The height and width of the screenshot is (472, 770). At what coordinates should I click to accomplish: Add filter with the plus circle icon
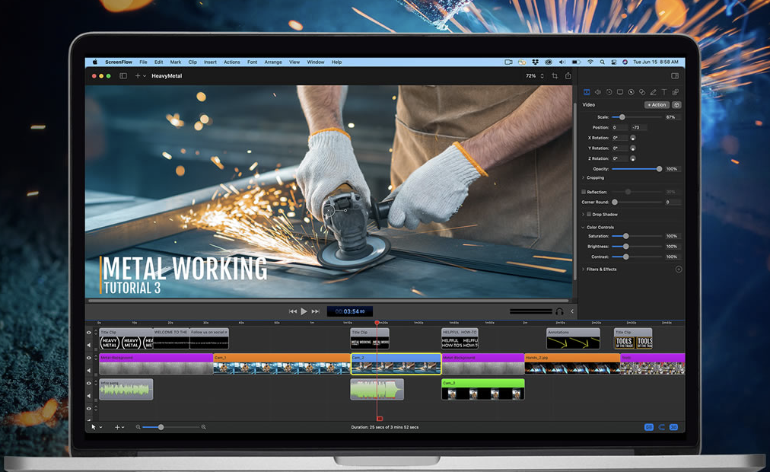click(x=678, y=269)
